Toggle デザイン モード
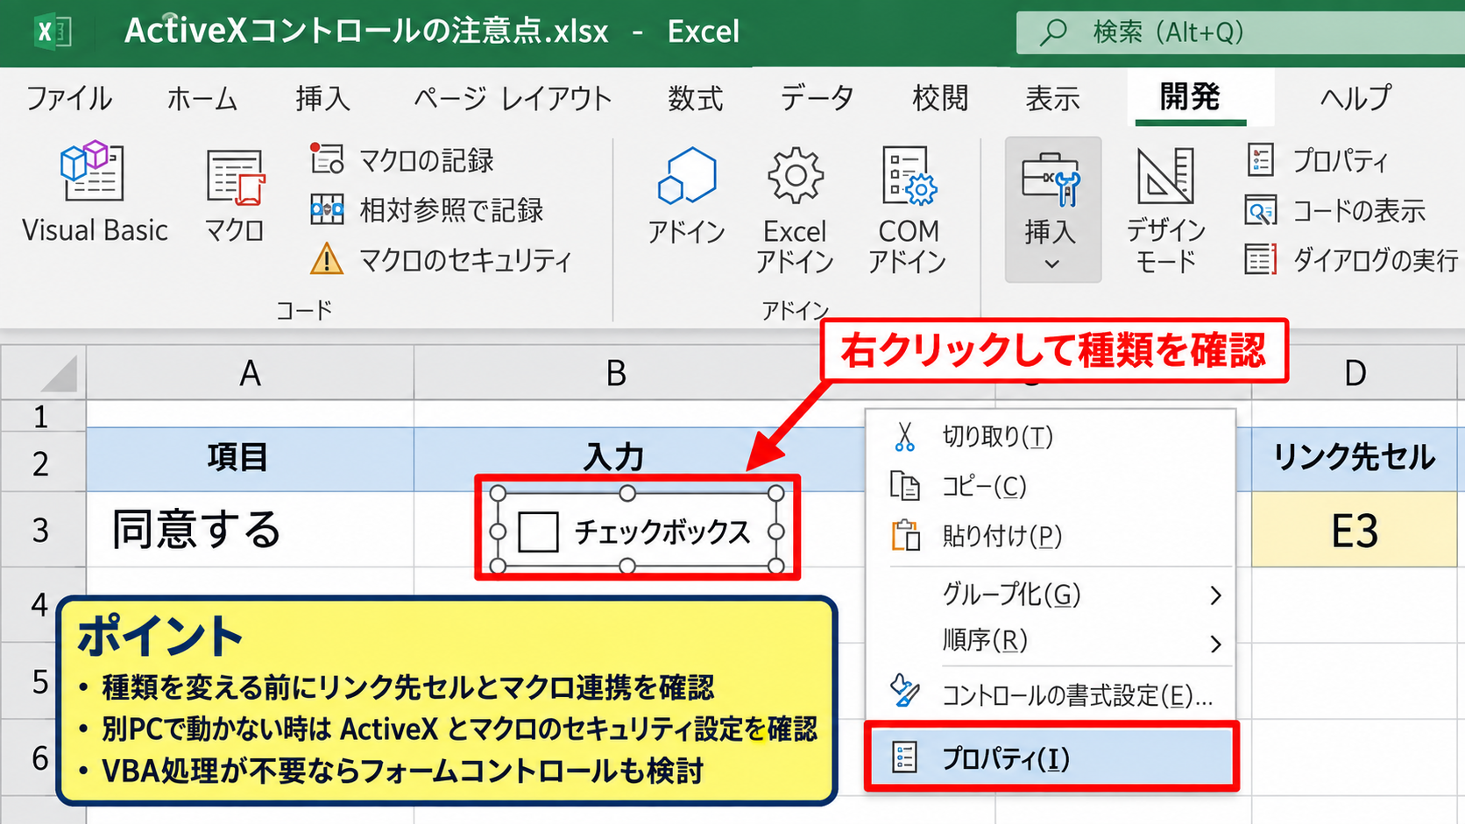Viewport: 1465px width, 824px height. (1165, 209)
